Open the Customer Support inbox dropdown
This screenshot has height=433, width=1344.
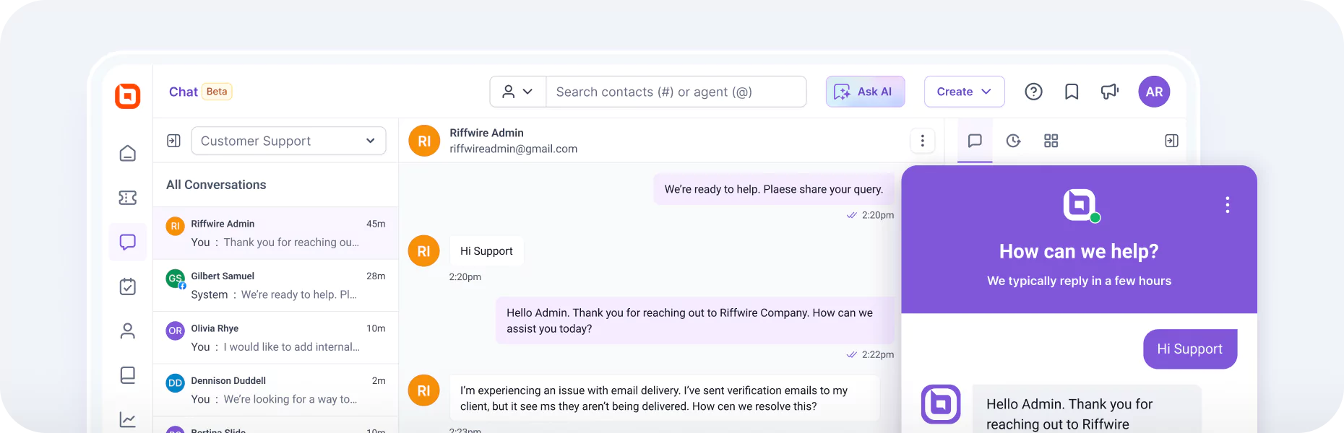pyautogui.click(x=288, y=141)
